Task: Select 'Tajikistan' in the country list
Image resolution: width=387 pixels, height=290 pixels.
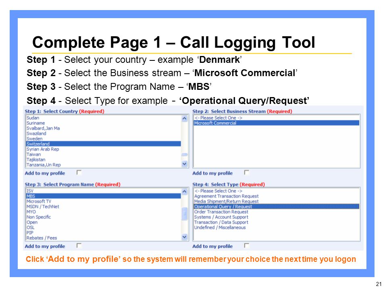Action: [x=104, y=159]
